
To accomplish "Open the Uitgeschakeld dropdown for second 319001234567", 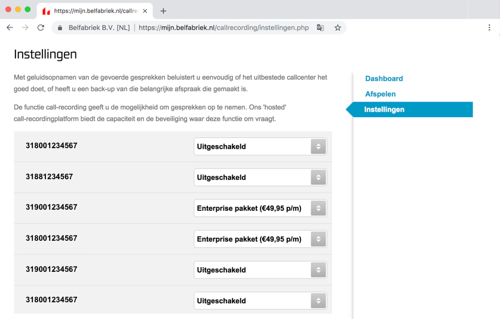I will pos(260,270).
